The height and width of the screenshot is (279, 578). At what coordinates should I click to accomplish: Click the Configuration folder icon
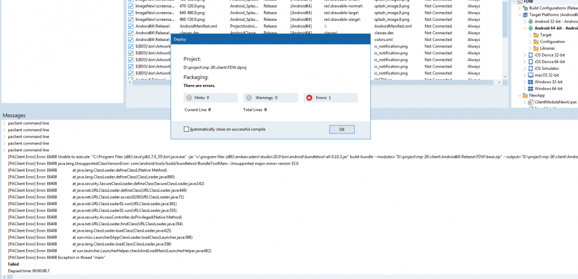pos(536,42)
